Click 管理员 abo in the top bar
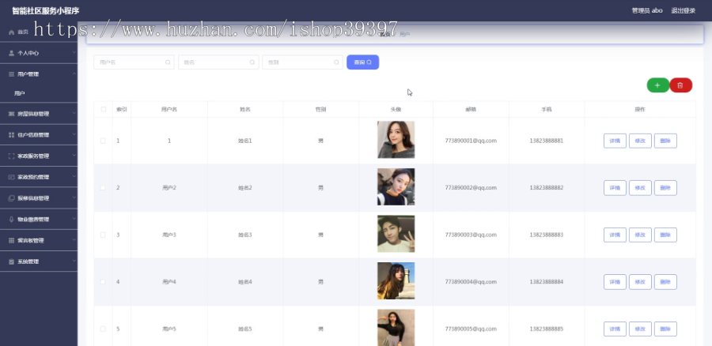712x346 pixels. point(647,10)
